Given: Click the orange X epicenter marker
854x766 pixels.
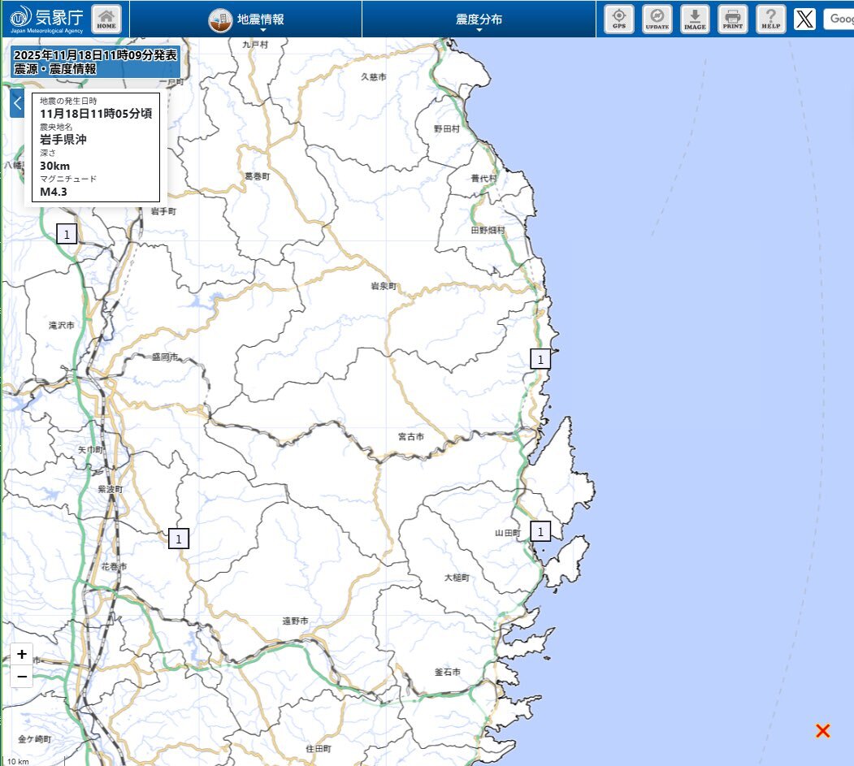Looking at the screenshot, I should click(x=822, y=731).
